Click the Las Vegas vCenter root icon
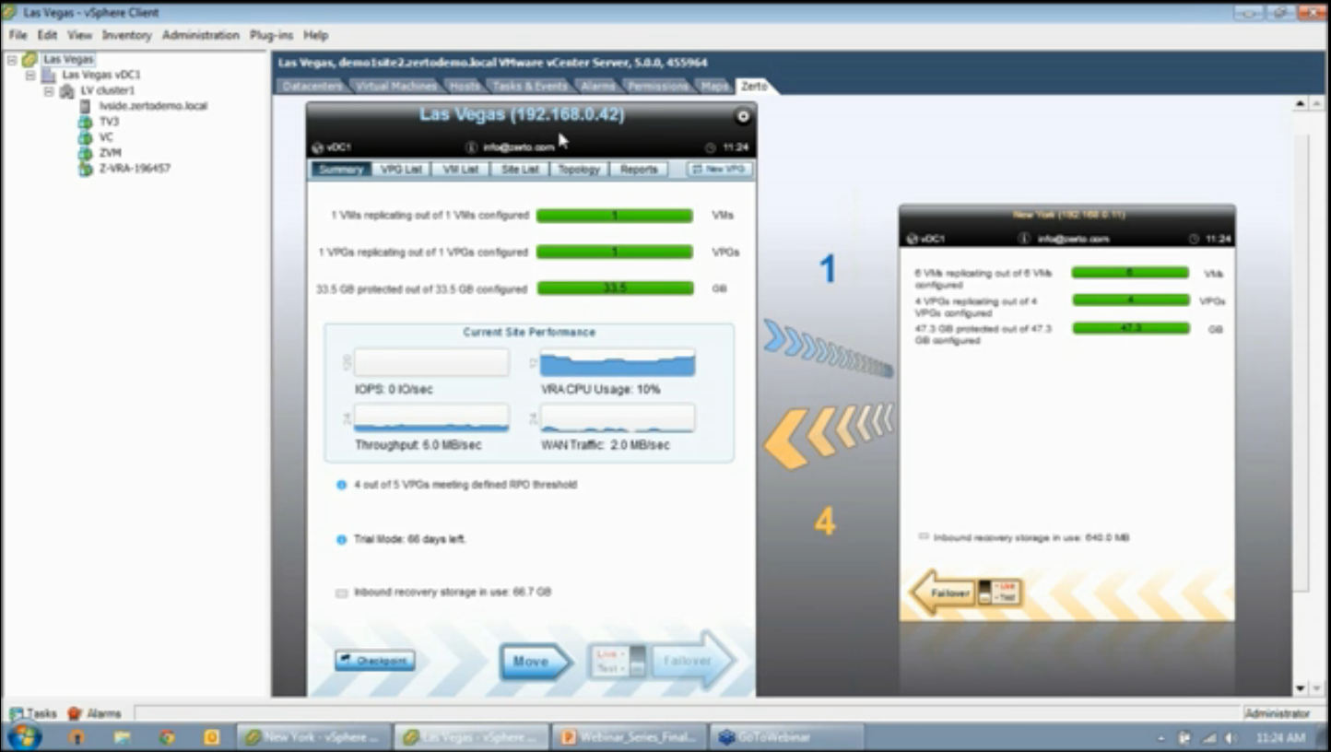 point(30,59)
